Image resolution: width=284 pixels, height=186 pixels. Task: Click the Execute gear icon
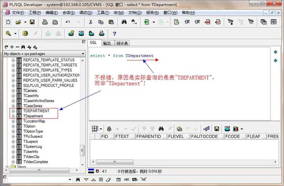[25, 33]
